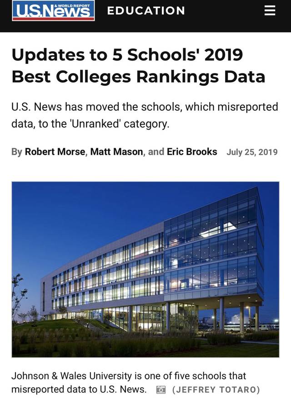Click the camera icon in the caption
This screenshot has width=291, height=406.
pos(161,390)
